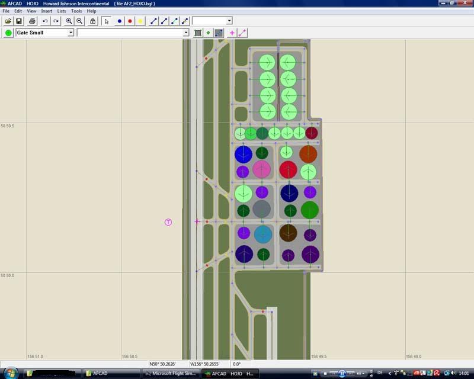Select the dark red small gate circle
Viewport: 474px width, 379px height.
[312, 133]
